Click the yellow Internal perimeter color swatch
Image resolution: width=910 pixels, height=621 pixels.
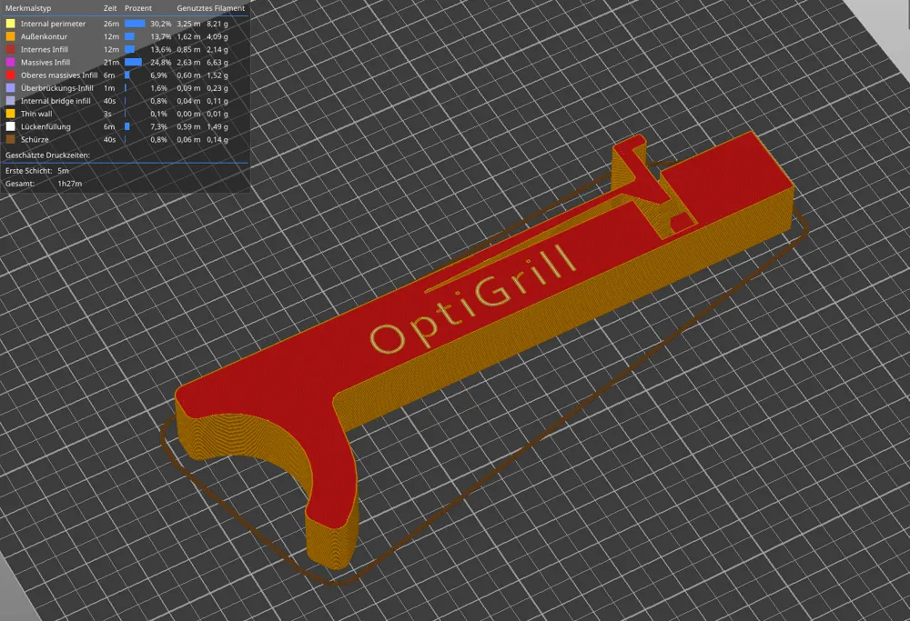point(10,24)
